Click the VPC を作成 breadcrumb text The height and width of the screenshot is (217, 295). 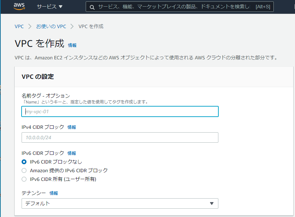[91, 26]
